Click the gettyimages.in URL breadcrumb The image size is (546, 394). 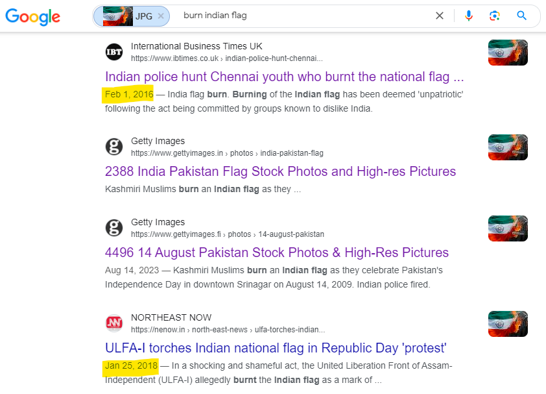tap(227, 153)
